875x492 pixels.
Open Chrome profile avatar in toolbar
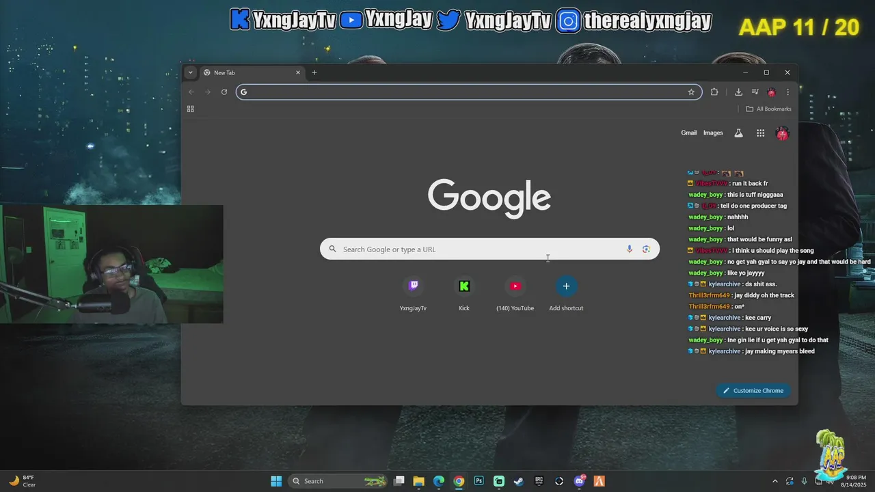pyautogui.click(x=771, y=92)
